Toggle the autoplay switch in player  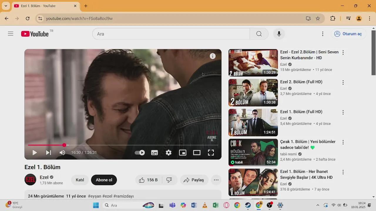tap(140, 153)
